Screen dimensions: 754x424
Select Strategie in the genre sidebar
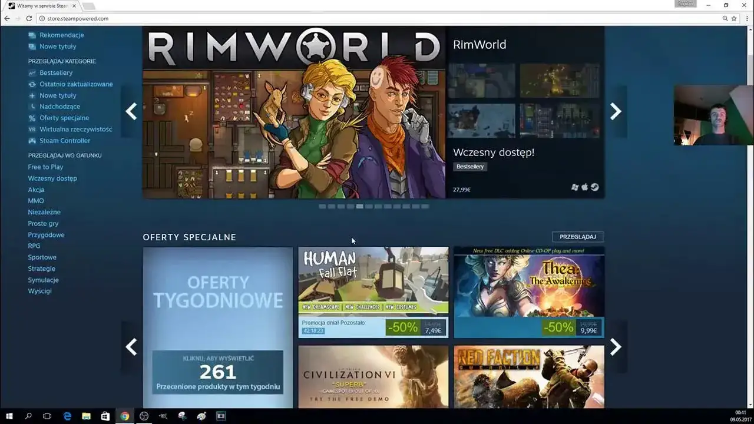(41, 269)
